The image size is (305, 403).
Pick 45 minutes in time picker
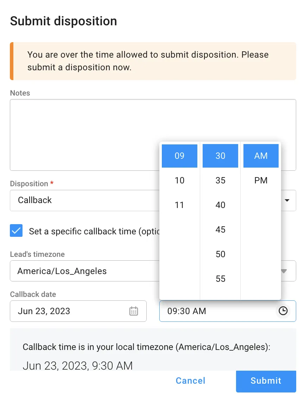pyautogui.click(x=220, y=230)
